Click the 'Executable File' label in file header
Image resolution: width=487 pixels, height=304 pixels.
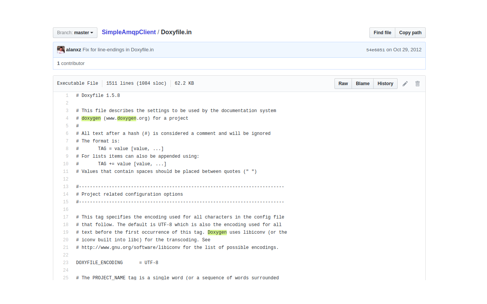pos(77,83)
